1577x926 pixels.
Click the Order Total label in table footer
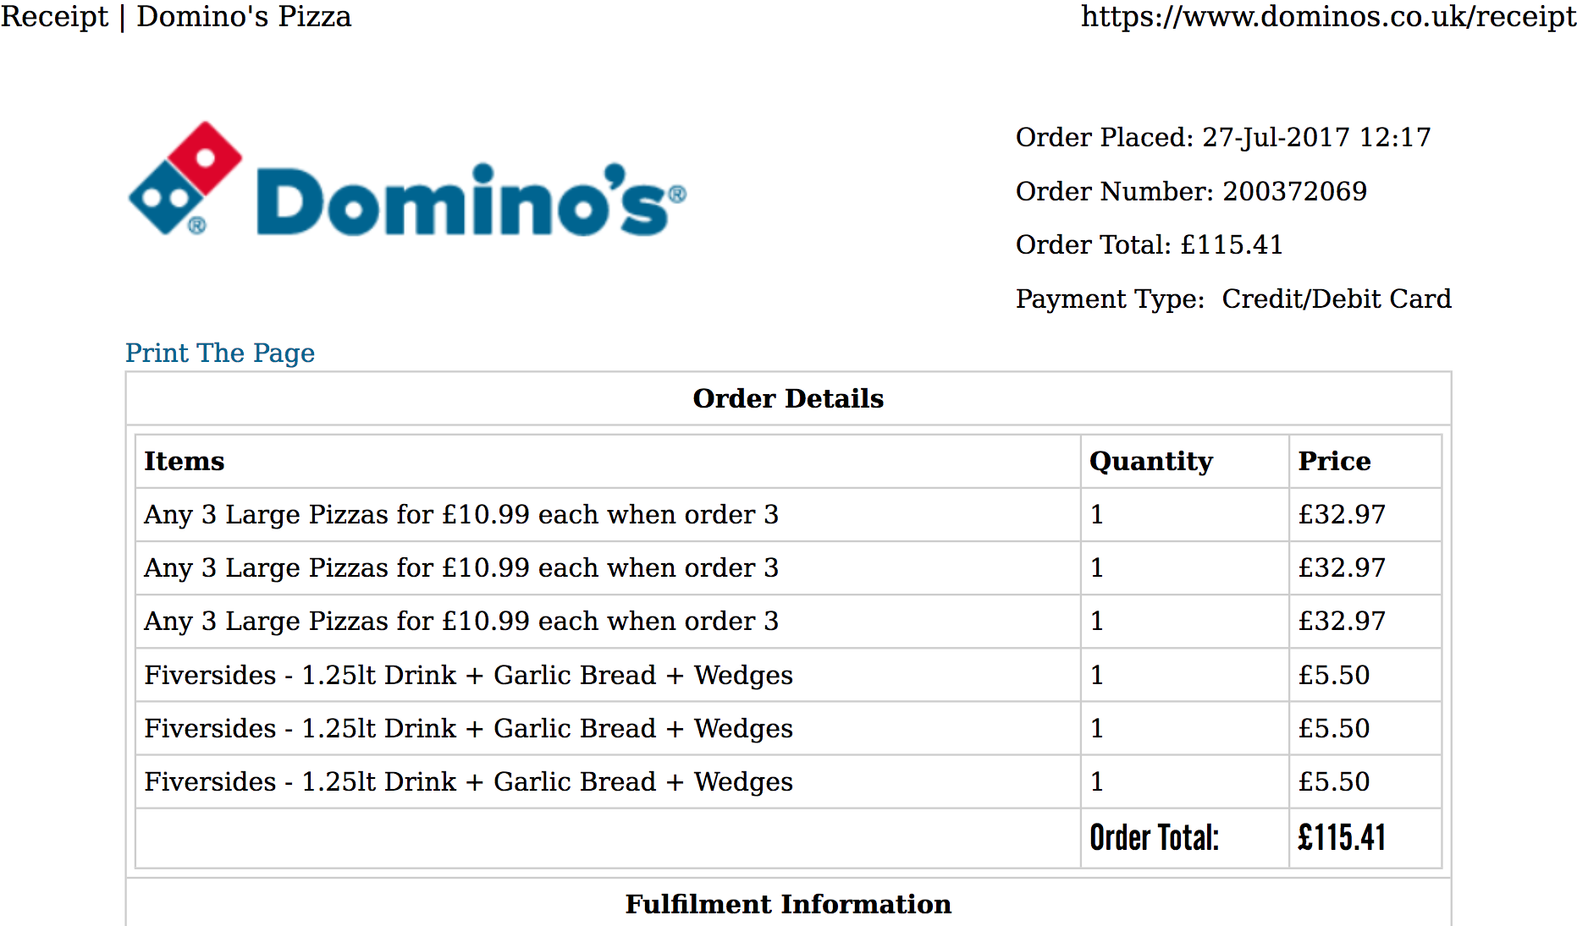[x=1155, y=837]
